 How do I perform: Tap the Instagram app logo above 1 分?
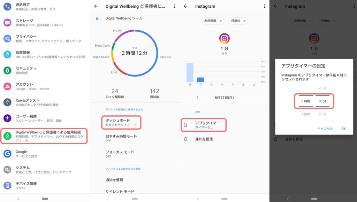(224, 38)
